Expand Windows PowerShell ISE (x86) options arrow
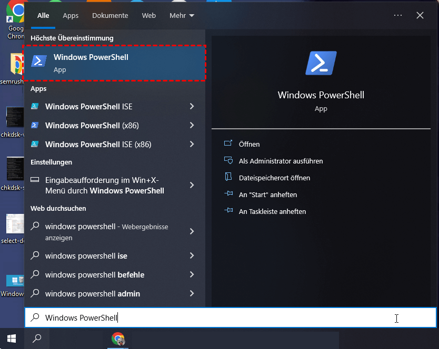Image resolution: width=439 pixels, height=349 pixels. pyautogui.click(x=192, y=144)
